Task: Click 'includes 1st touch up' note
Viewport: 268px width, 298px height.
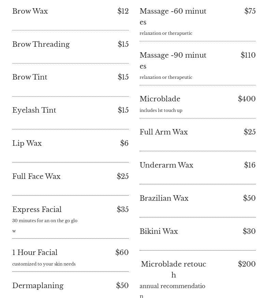Action: tap(161, 110)
